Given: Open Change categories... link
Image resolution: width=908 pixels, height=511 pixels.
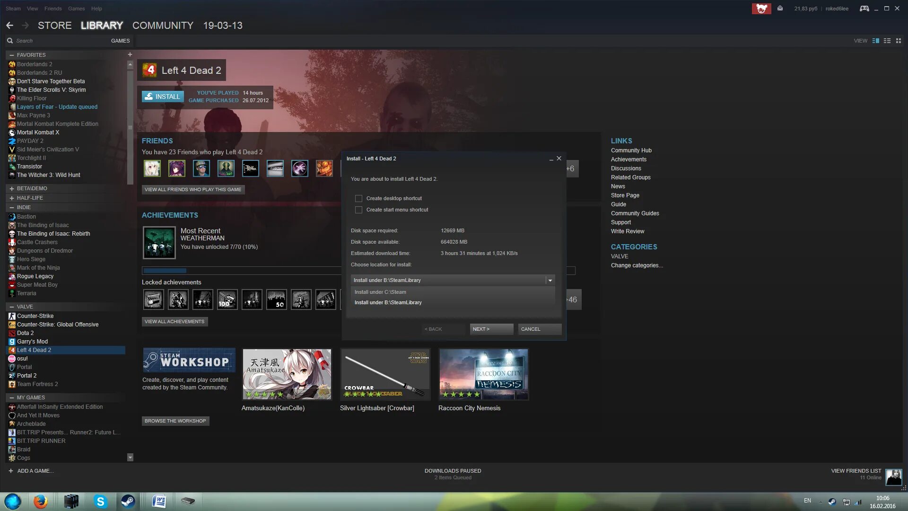Looking at the screenshot, I should coord(637,265).
